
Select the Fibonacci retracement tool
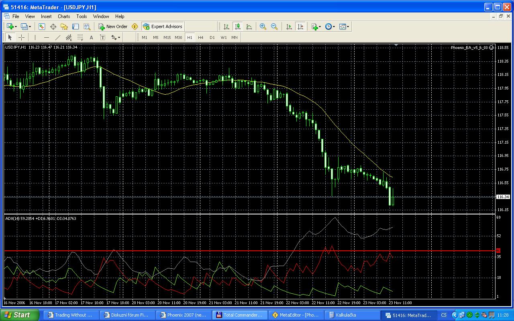click(x=80, y=37)
